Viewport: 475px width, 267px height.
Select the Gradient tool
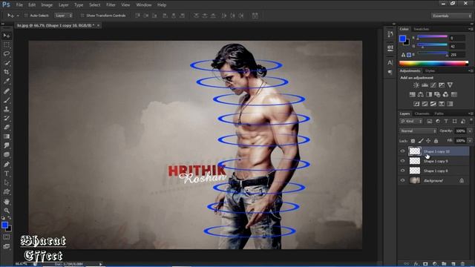tap(7, 136)
